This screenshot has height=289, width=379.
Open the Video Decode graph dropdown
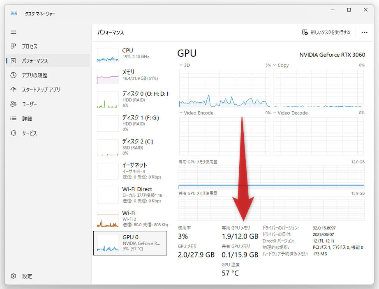pos(275,113)
